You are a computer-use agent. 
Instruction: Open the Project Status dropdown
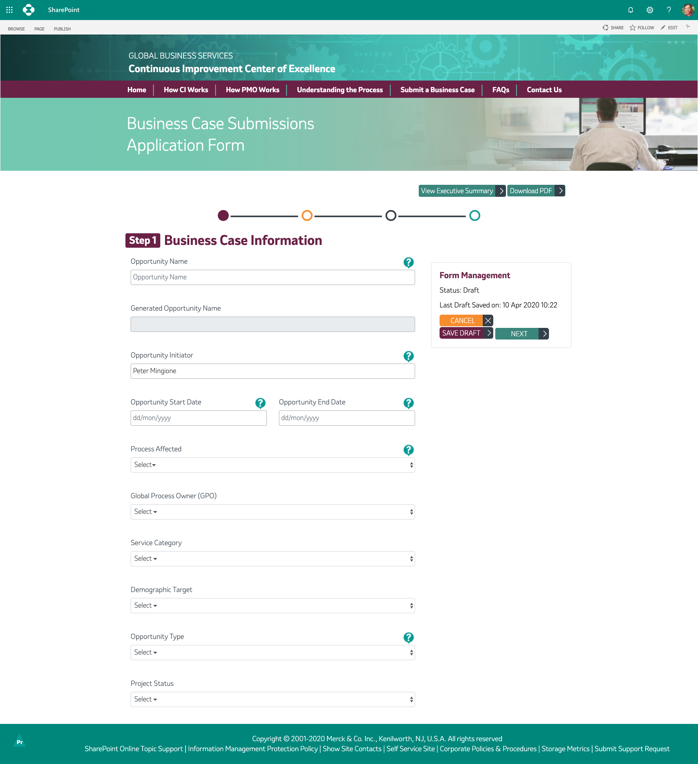click(x=272, y=699)
